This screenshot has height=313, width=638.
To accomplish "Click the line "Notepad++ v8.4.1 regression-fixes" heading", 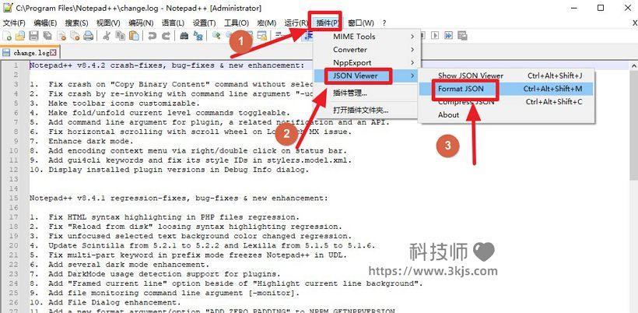I will click(179, 199).
